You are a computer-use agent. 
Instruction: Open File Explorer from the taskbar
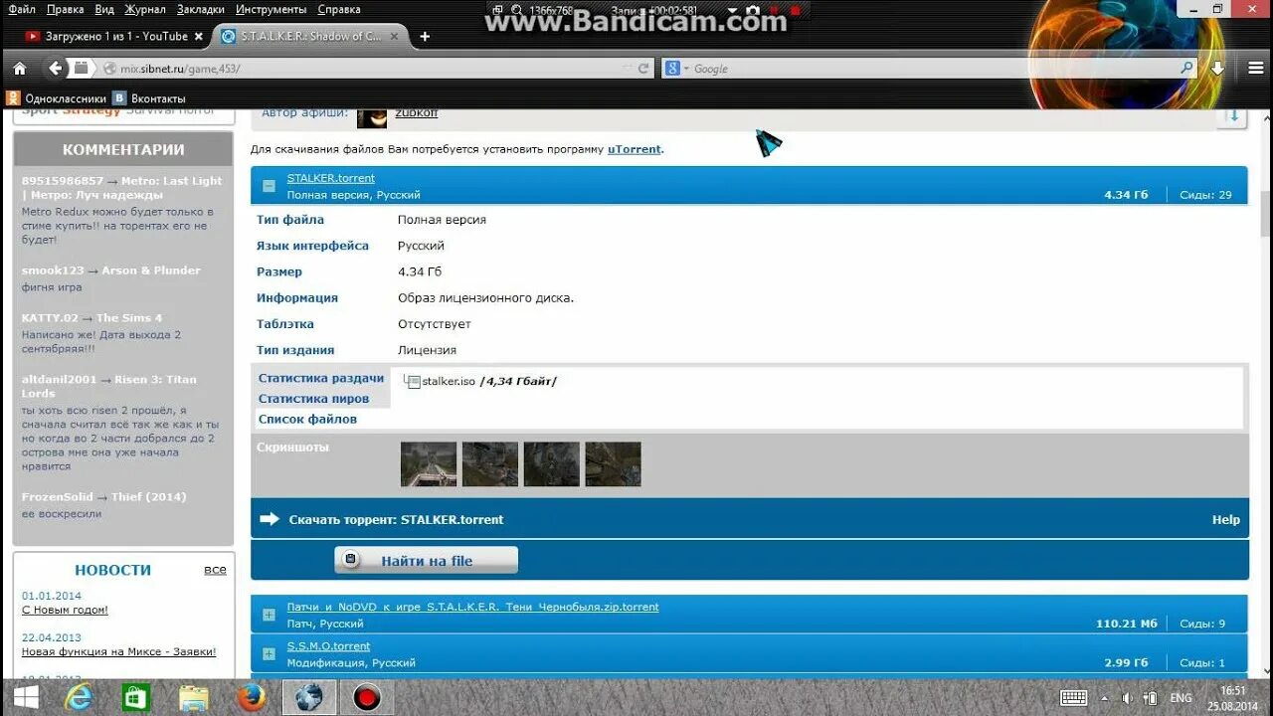click(x=194, y=697)
